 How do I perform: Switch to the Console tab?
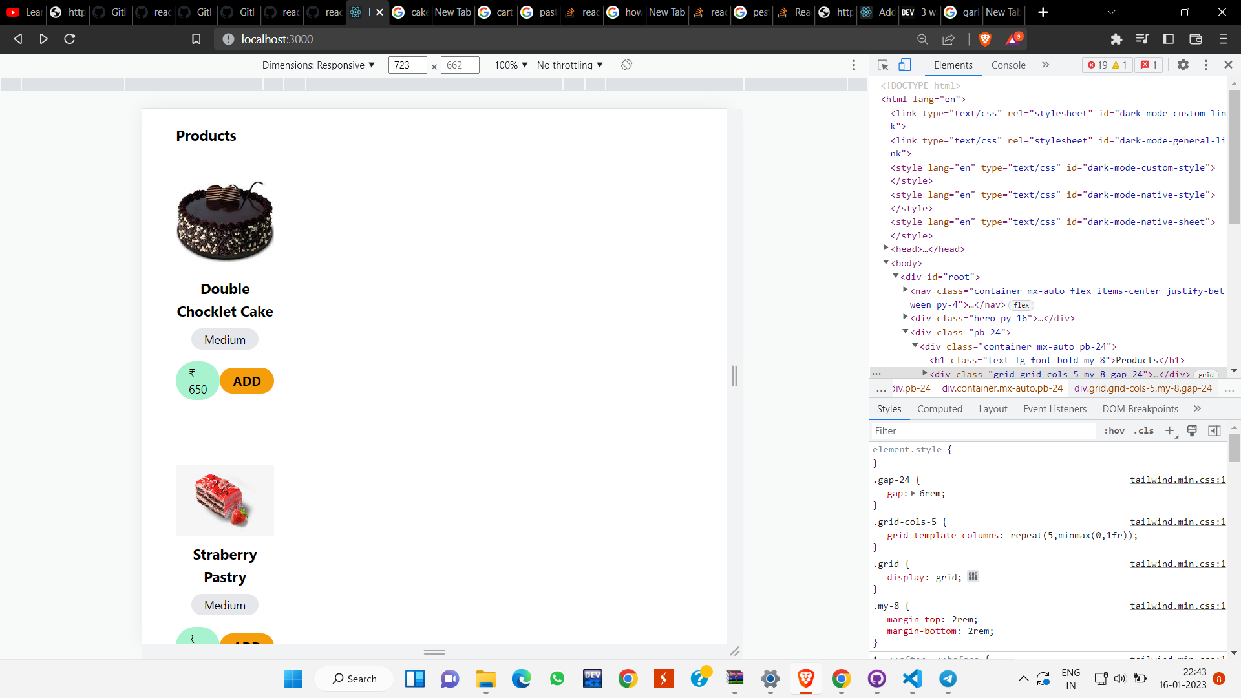[x=1008, y=65]
